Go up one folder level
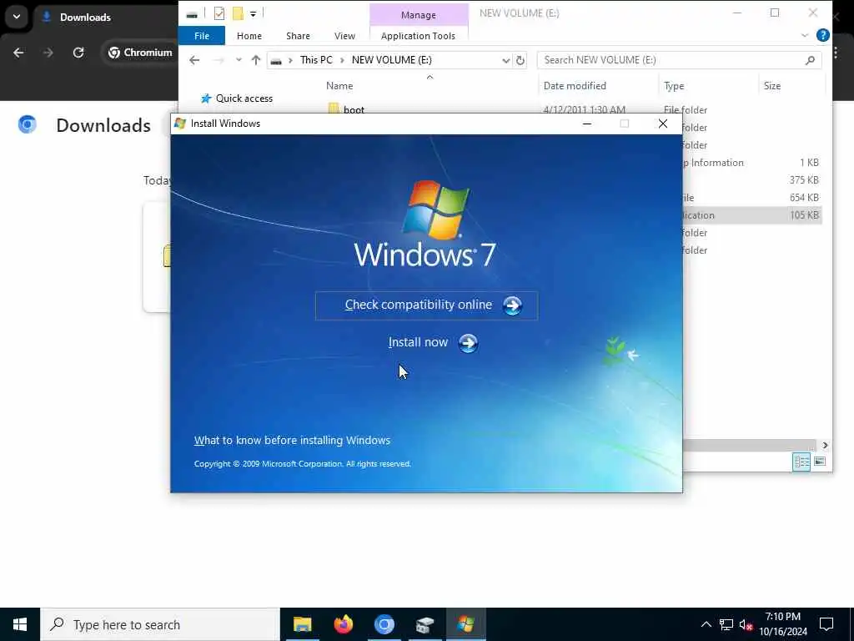Screen dimensions: 854x641 (255, 60)
